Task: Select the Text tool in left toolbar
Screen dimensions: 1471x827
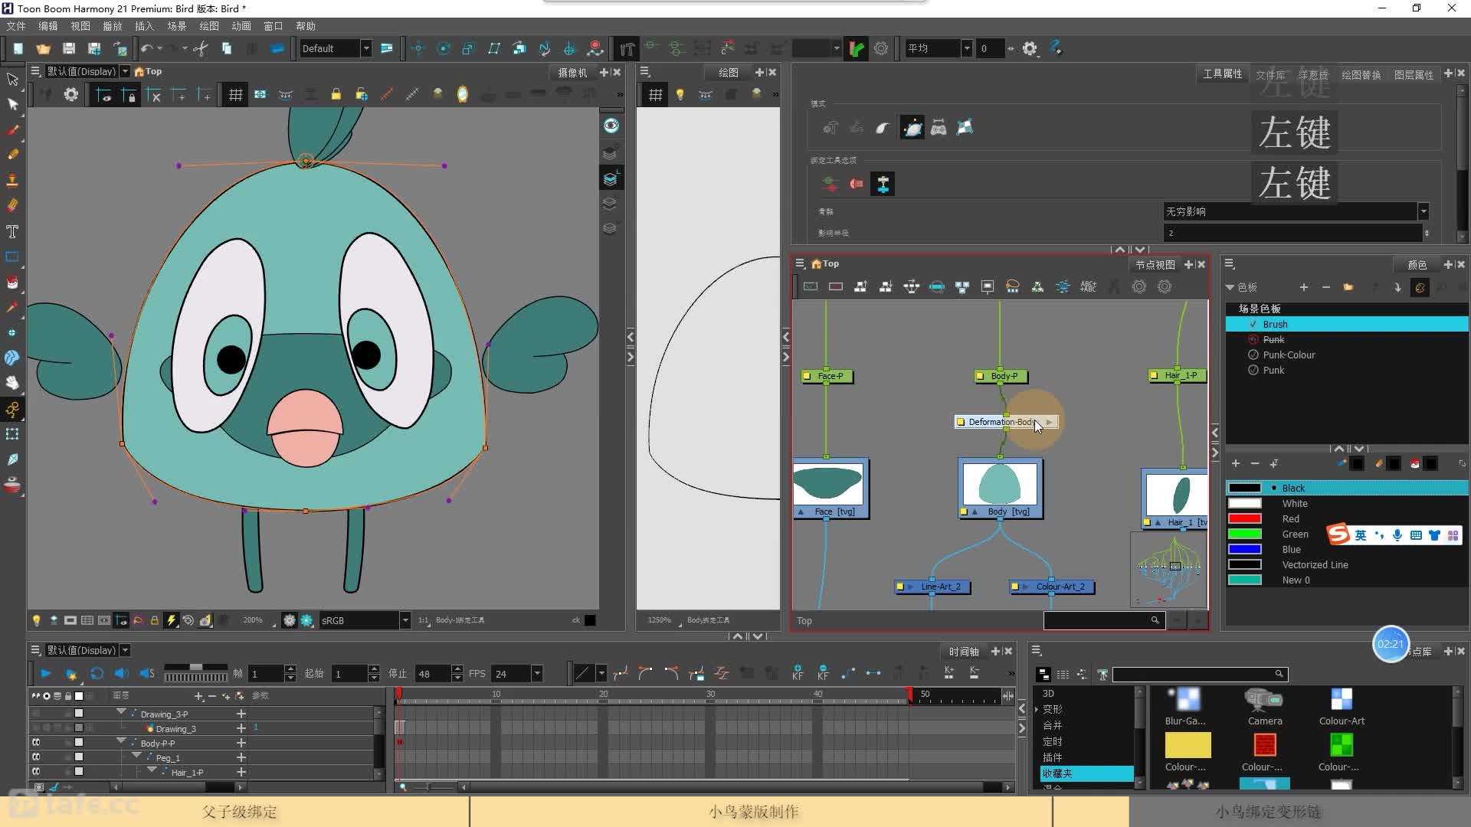Action: tap(12, 231)
